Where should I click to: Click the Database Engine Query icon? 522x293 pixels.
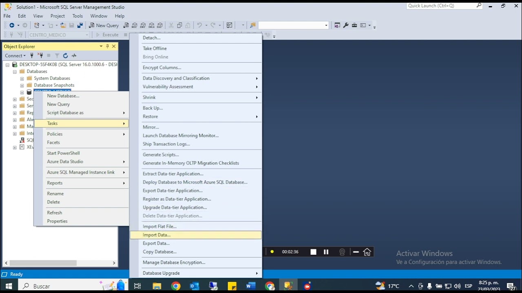tap(126, 25)
